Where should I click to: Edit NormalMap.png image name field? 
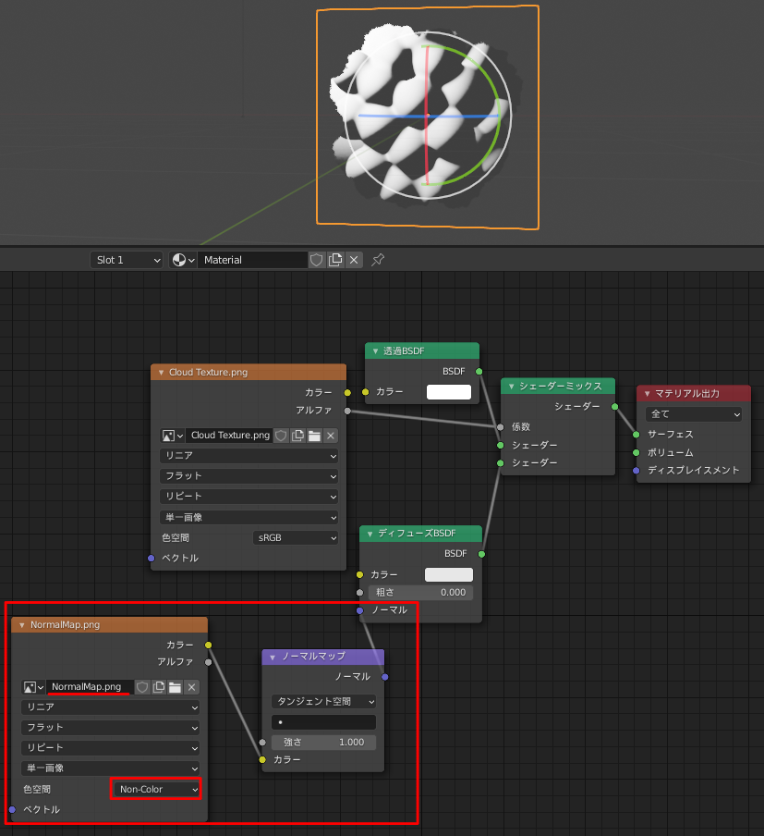point(90,687)
